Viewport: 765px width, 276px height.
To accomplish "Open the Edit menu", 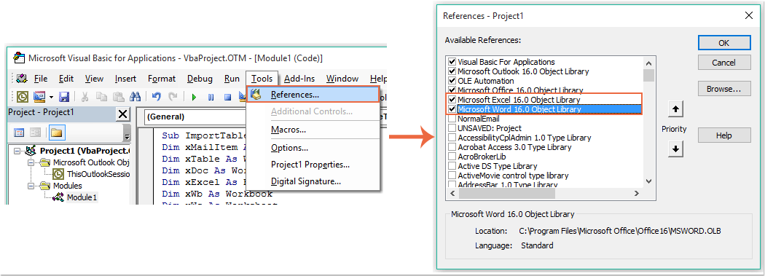I will (x=66, y=79).
